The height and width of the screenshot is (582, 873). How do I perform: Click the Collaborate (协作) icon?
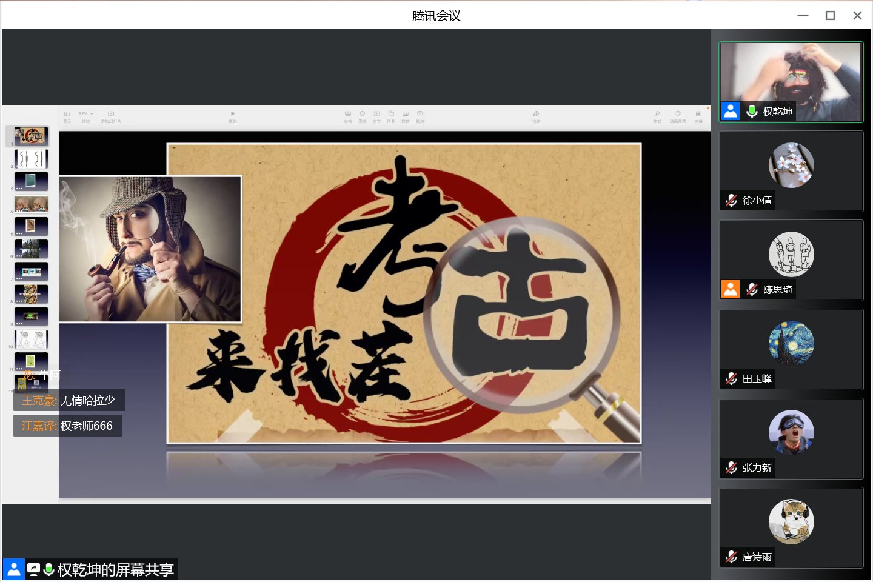click(x=536, y=114)
